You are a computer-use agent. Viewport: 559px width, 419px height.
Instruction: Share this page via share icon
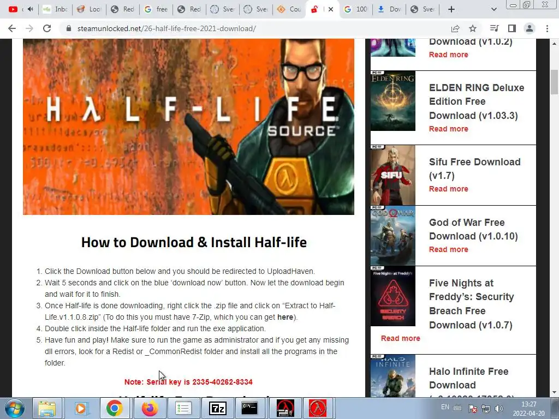tap(455, 28)
